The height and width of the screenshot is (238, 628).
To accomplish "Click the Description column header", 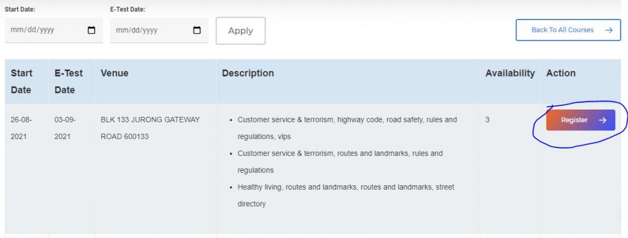I will click(248, 73).
